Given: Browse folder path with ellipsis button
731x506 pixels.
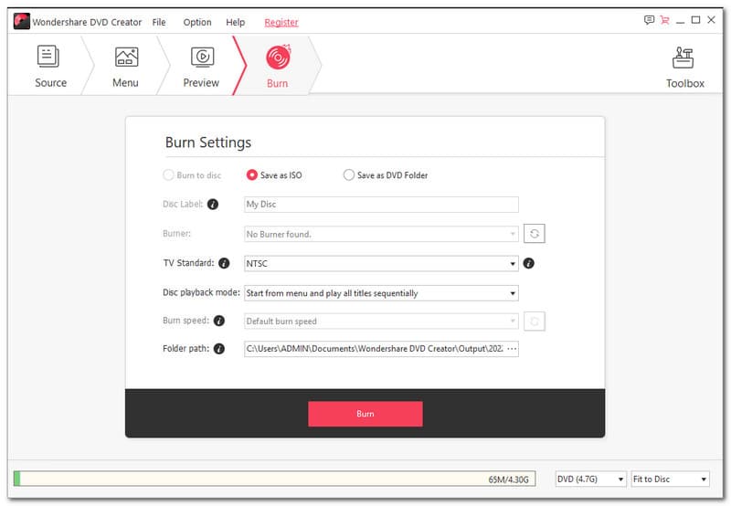Looking at the screenshot, I should [512, 349].
